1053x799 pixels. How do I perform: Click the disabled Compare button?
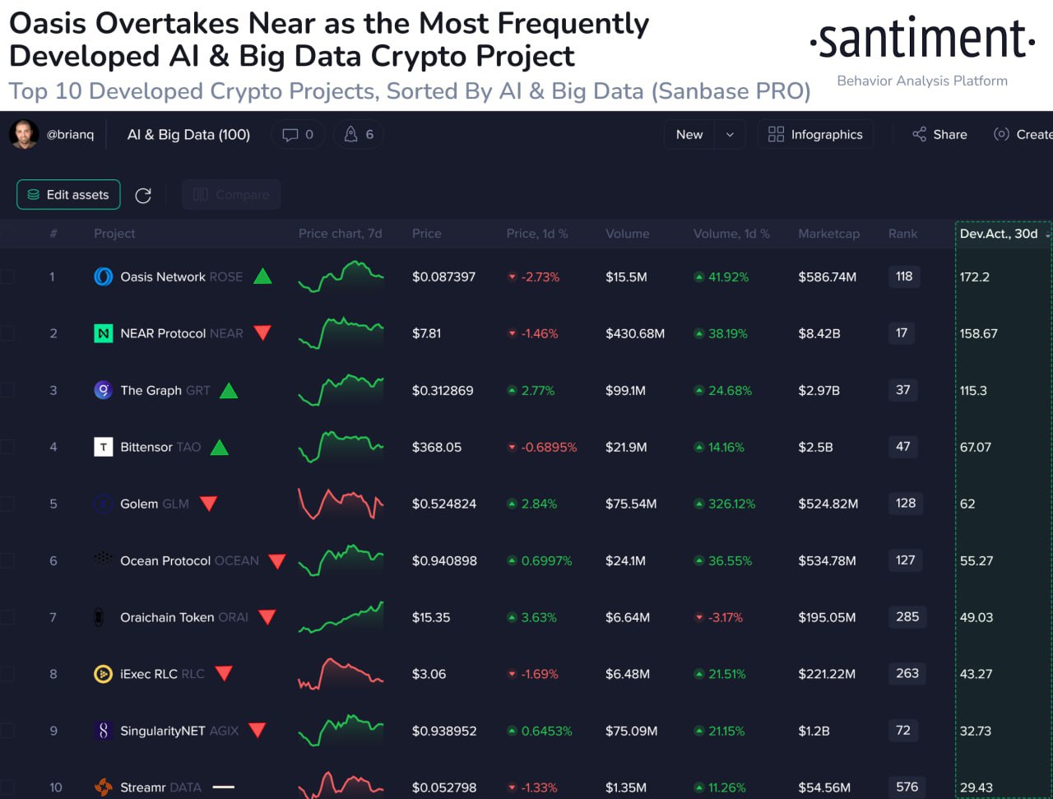click(x=231, y=194)
